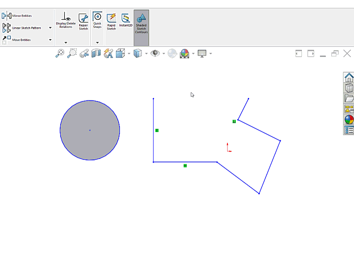The height and width of the screenshot is (265, 354).
Task: Toggle Instant2D mode
Action: [126, 20]
